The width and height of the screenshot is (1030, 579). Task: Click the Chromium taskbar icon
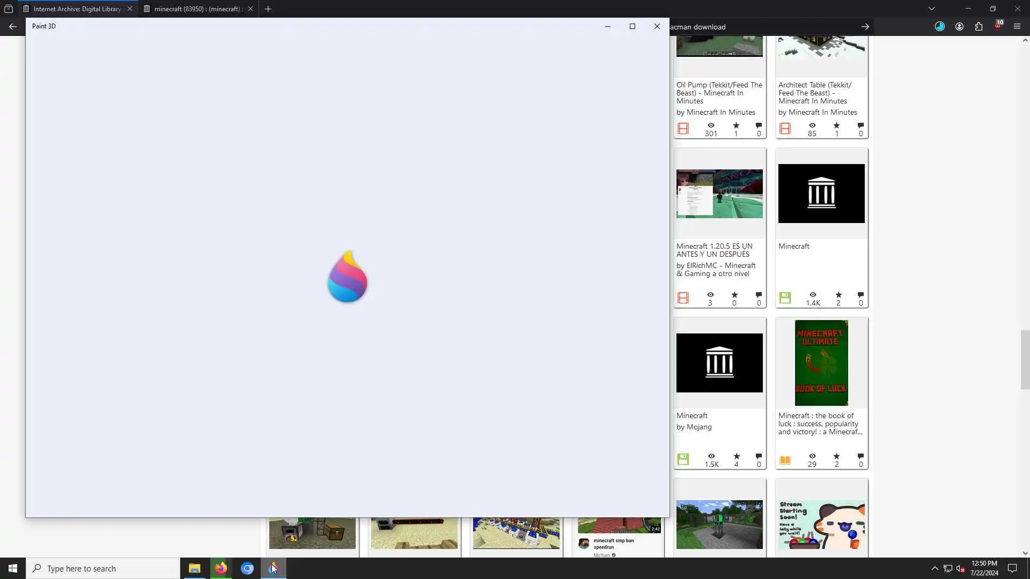247,568
